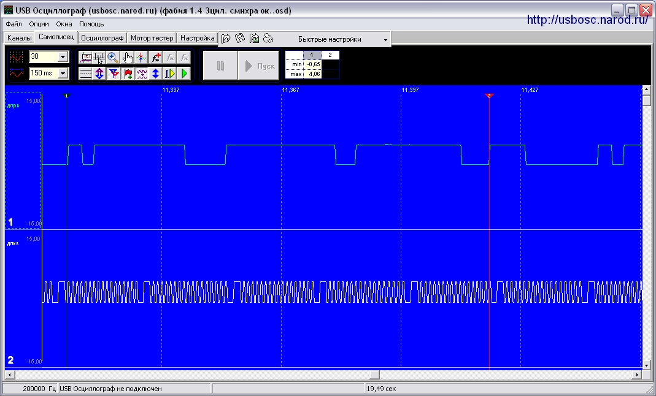Switch to the Мотор тестер tab

coord(152,38)
